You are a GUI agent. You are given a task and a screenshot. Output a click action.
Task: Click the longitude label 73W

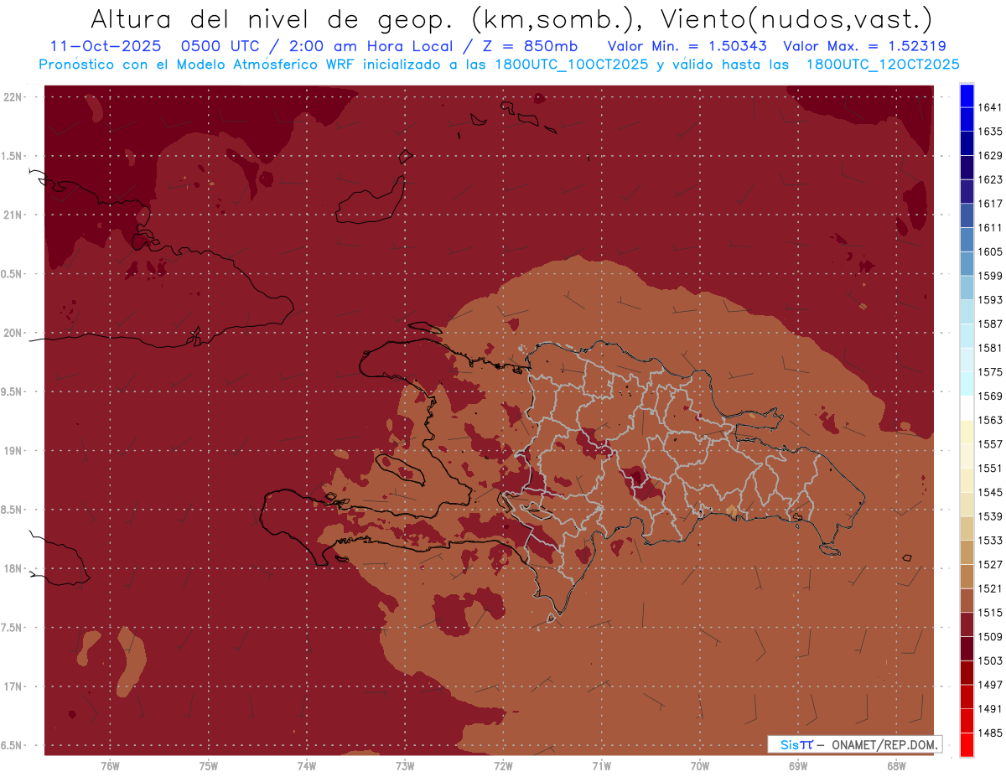pyautogui.click(x=405, y=766)
